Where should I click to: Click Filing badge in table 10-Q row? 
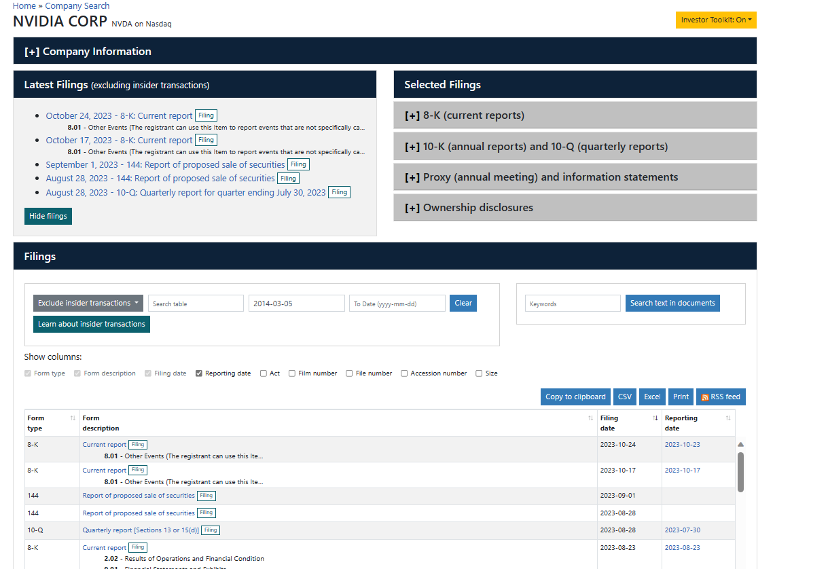[x=211, y=530]
